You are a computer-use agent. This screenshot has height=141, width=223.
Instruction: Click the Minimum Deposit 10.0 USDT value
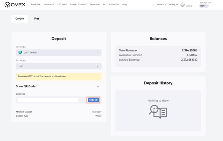(x=97, y=112)
